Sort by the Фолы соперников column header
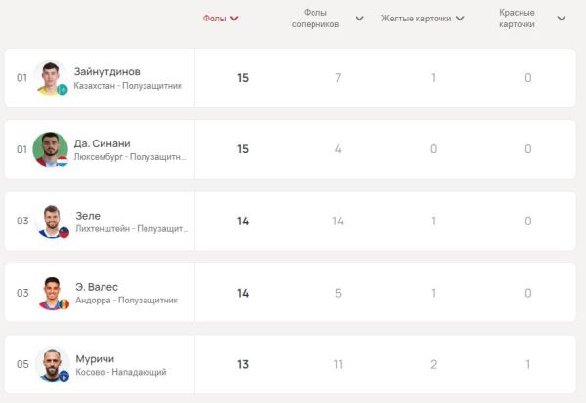 pyautogui.click(x=315, y=19)
